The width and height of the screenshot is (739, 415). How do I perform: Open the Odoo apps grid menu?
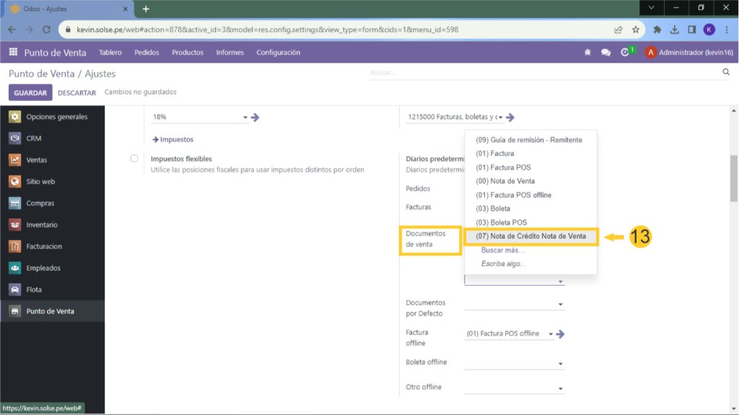click(13, 53)
